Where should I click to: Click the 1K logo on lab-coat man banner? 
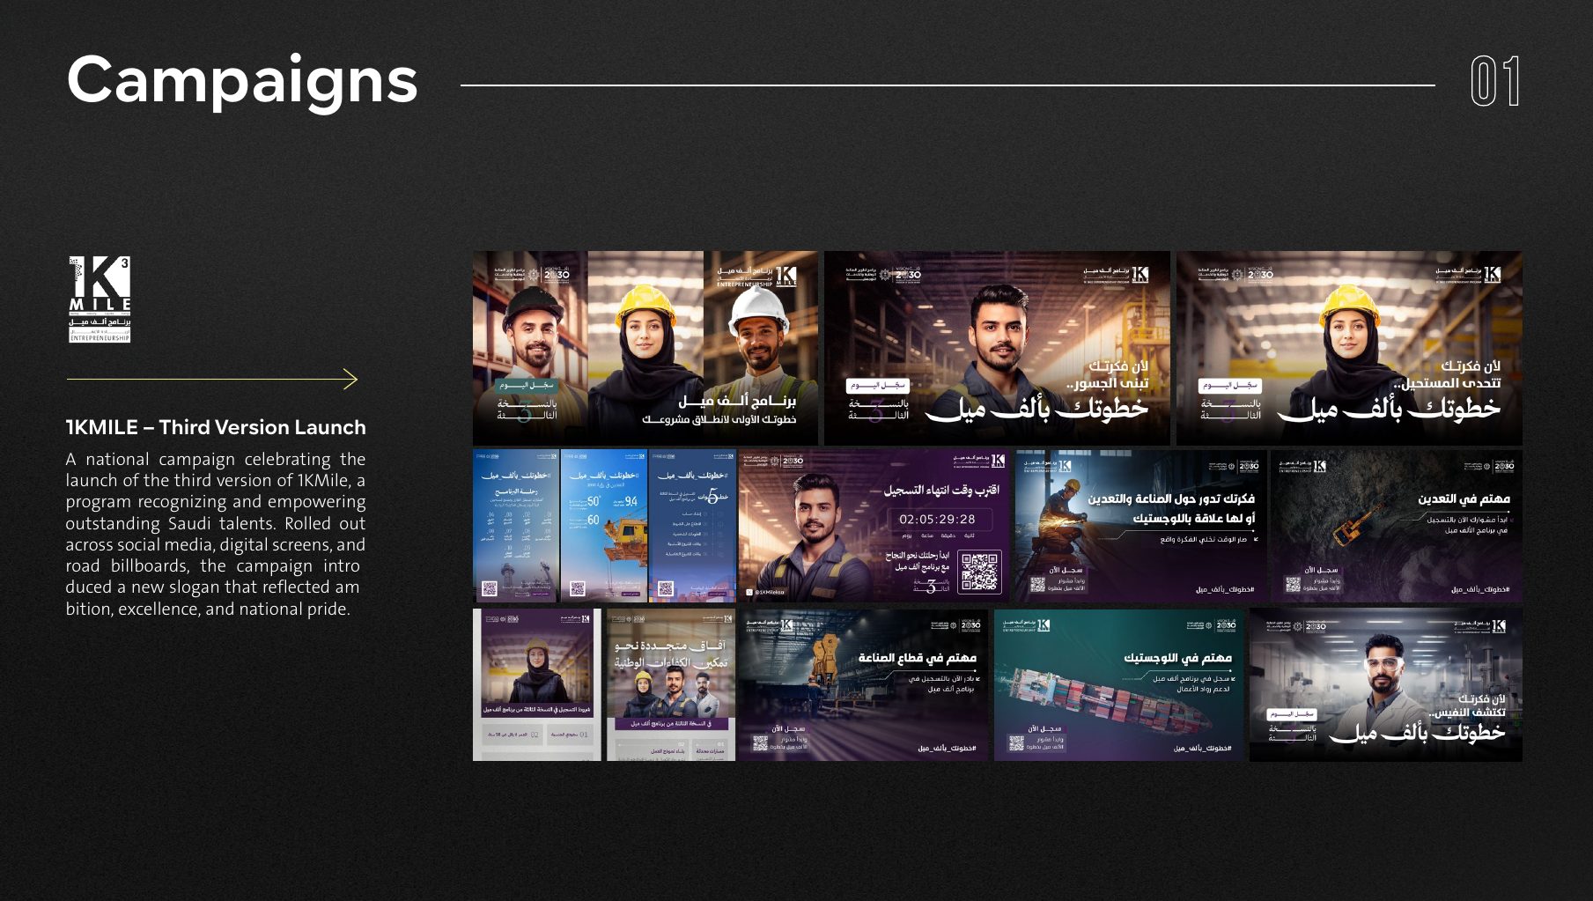click(x=1499, y=626)
